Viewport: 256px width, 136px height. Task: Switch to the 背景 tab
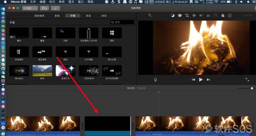coord(88,16)
